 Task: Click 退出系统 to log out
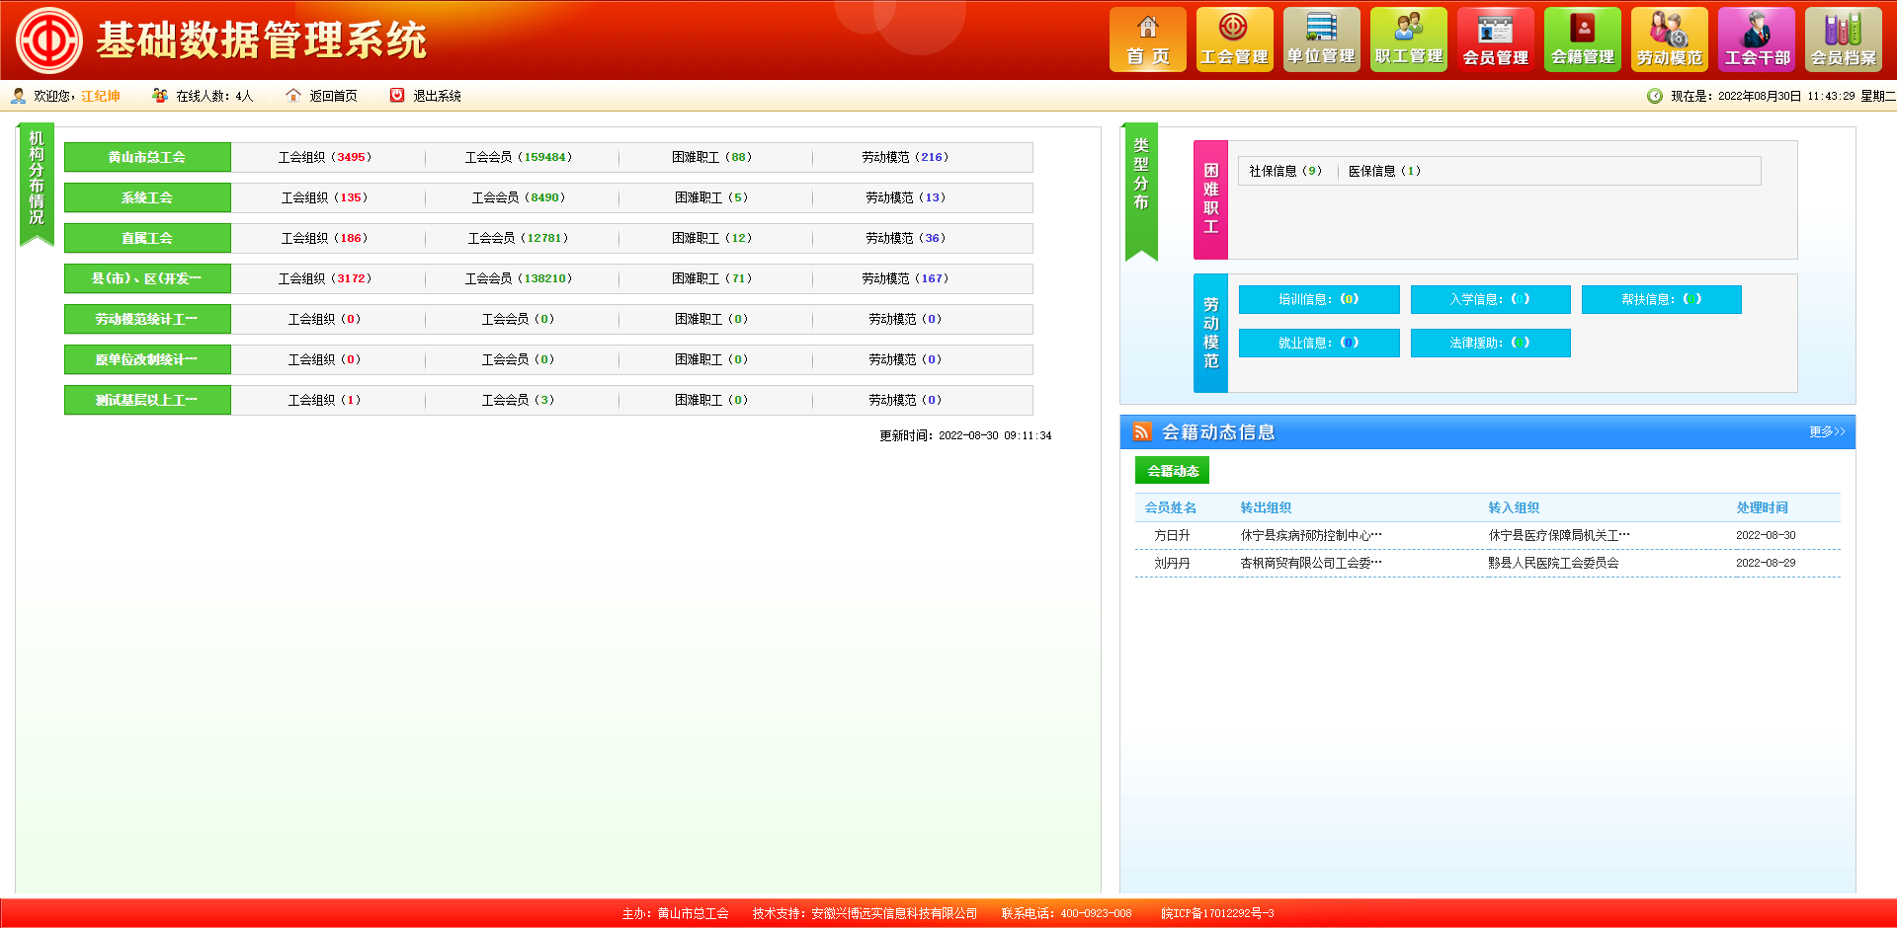(x=436, y=96)
